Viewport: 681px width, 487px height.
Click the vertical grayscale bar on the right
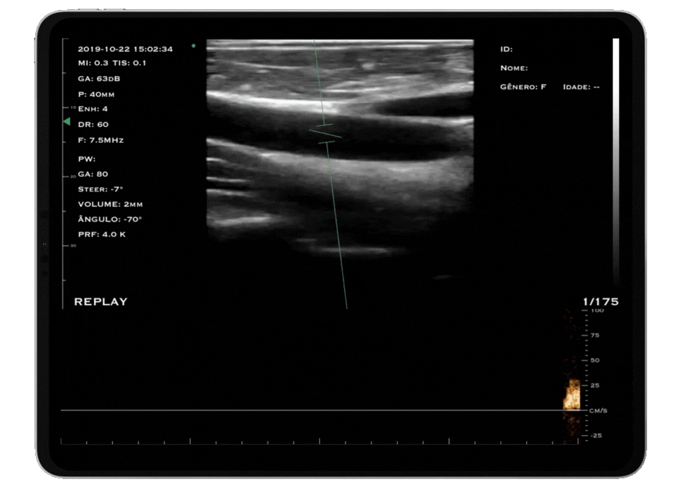point(616,160)
